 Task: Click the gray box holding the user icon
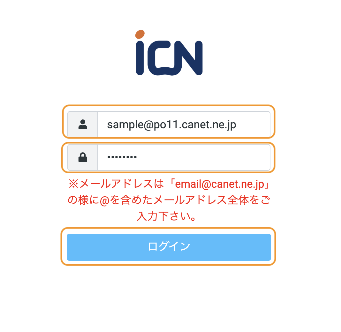(83, 124)
